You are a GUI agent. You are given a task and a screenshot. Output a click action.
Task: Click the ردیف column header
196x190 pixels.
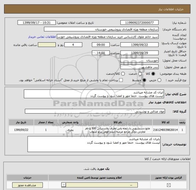click(182, 122)
